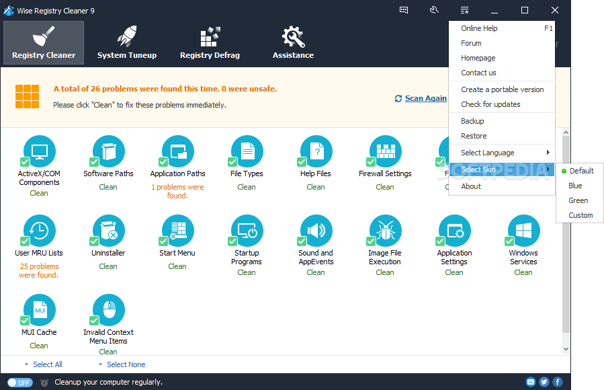The width and height of the screenshot is (604, 390).
Task: Choose Create a portable version
Action: (x=502, y=89)
